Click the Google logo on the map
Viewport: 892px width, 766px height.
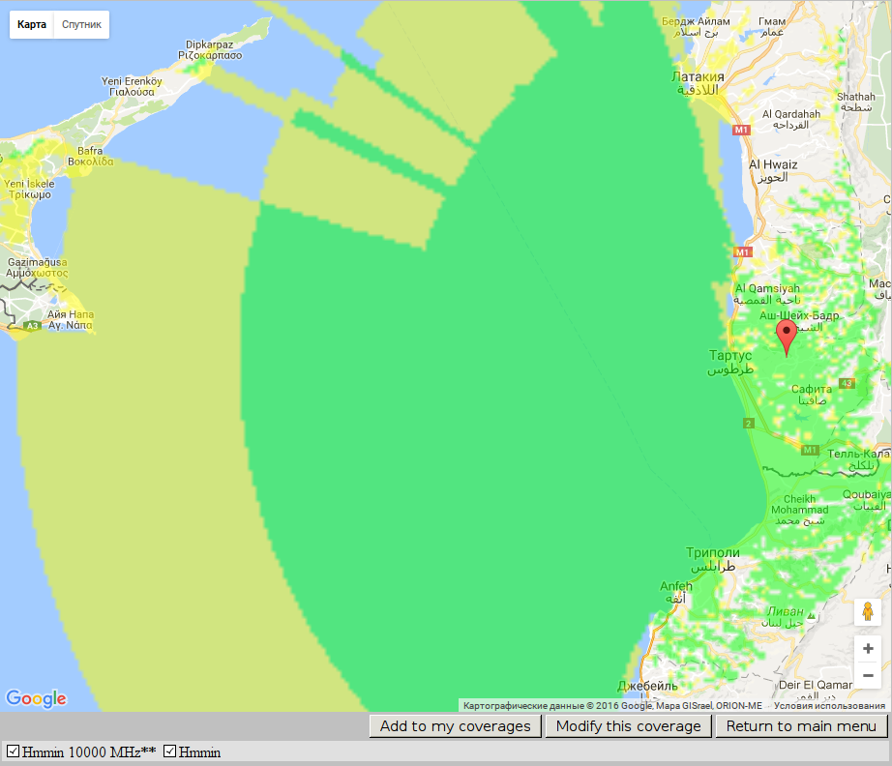click(36, 698)
